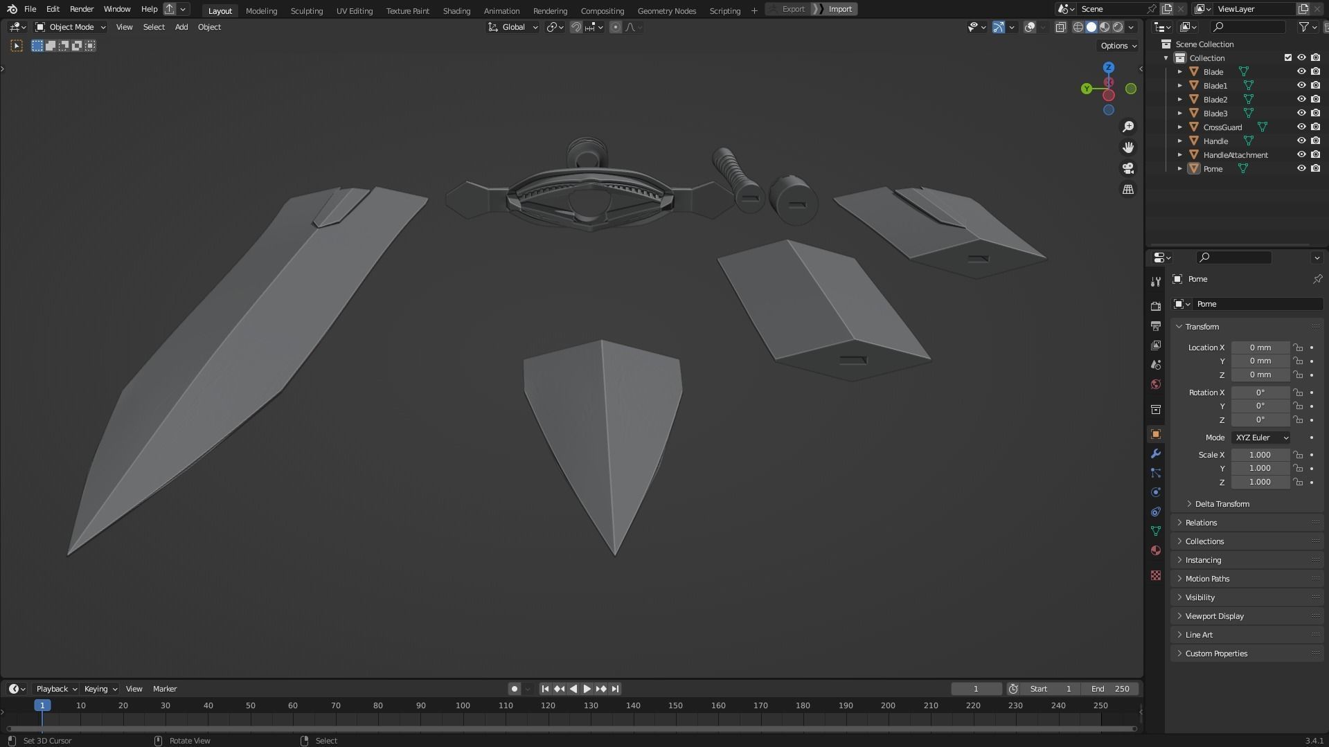Open the Playback dropdown in timeline
Viewport: 1329px width, 747px height.
point(56,689)
